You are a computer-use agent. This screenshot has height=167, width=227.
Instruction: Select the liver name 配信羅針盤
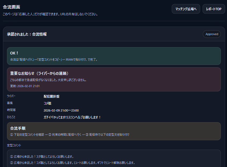click(52, 96)
